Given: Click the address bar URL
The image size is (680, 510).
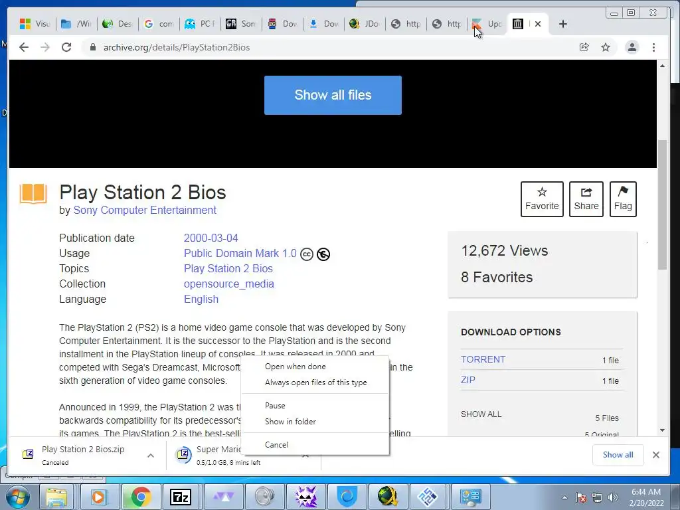Looking at the screenshot, I should (177, 47).
